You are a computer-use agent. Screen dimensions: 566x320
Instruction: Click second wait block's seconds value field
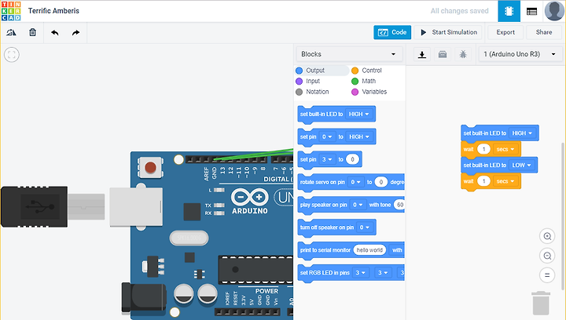point(483,181)
